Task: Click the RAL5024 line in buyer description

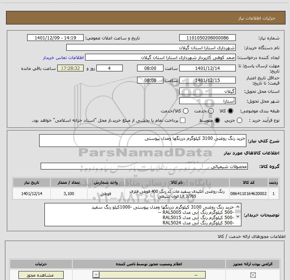Action: point(198,223)
